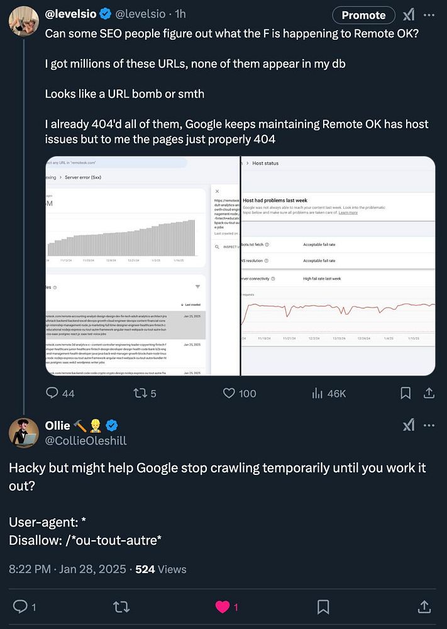Open the more options menu on Ollie's reply
Image resolution: width=447 pixels, height=629 pixels.
[x=429, y=426]
